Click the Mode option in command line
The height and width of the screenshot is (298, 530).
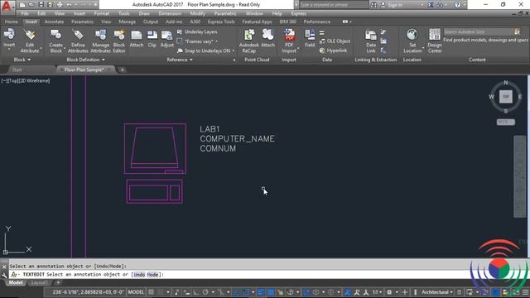(x=152, y=275)
